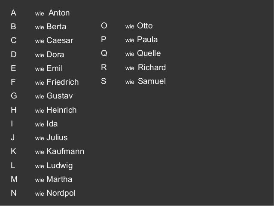
Task: Select the word Nordpol
Action: [61, 193]
